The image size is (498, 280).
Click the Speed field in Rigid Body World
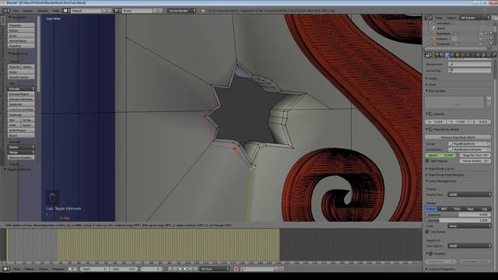(440, 156)
